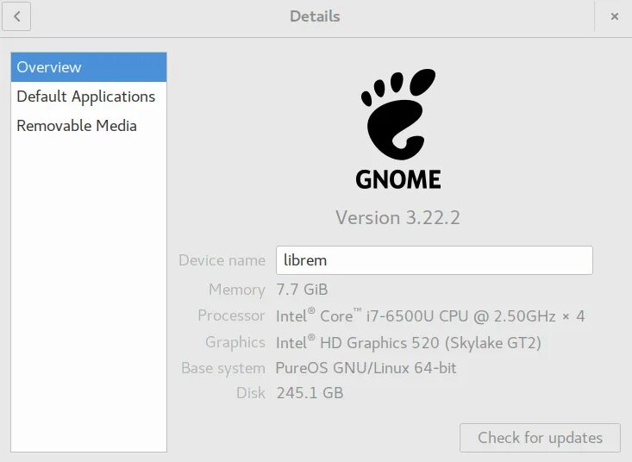Focus the Device name text field
The width and height of the screenshot is (632, 462).
point(434,260)
